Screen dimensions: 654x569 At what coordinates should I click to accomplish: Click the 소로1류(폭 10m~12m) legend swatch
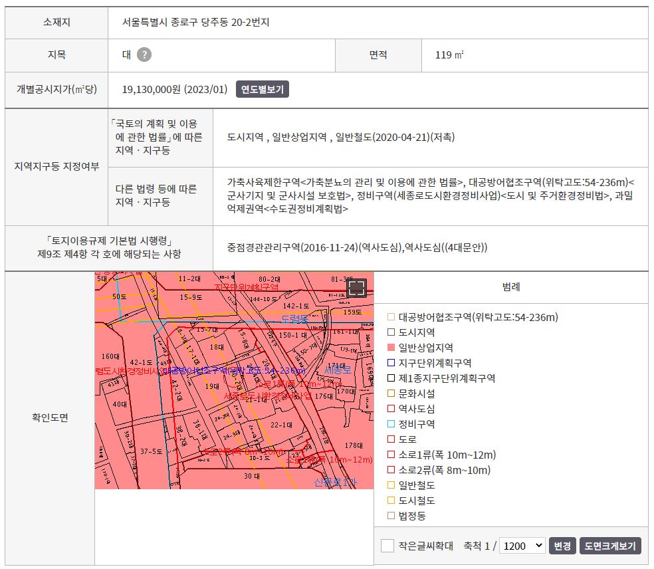click(391, 455)
